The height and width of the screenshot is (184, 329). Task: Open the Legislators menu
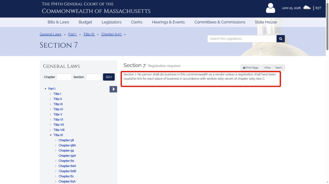(x=112, y=22)
